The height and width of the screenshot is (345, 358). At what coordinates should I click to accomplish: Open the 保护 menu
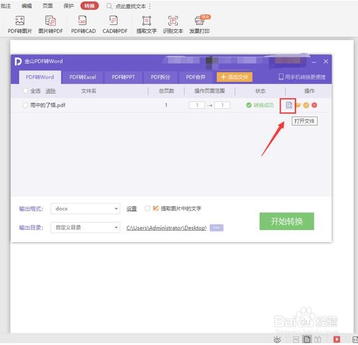(x=69, y=6)
